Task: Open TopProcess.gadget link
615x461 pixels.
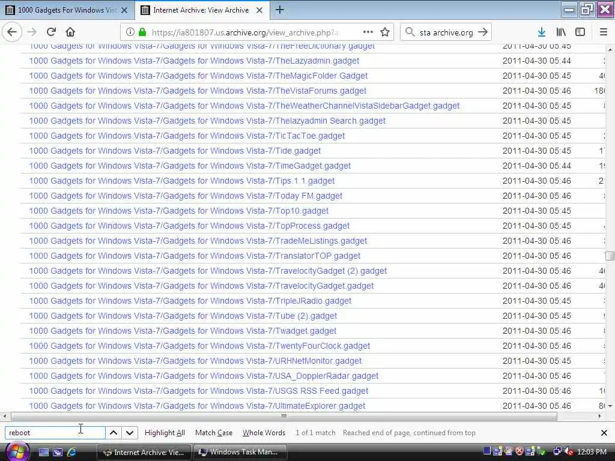Action: tap(189, 226)
